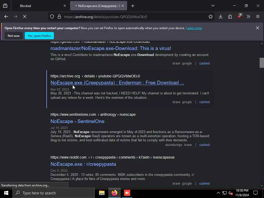This screenshot has width=264, height=198.
Task: Open cached link for archive.org result
Action: pyautogui.click(x=204, y=102)
